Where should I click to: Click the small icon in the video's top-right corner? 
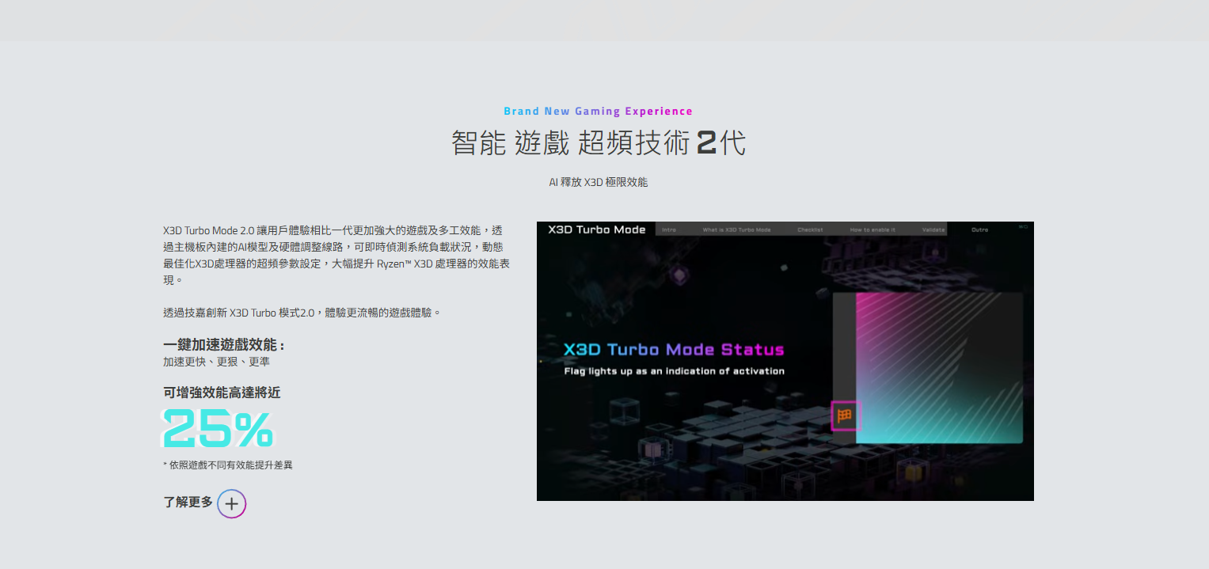click(x=1023, y=228)
